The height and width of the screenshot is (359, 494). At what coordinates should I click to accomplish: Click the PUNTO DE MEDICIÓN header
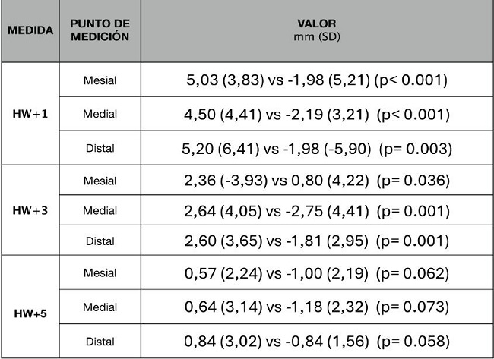click(x=100, y=31)
